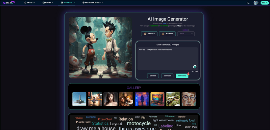270x130 pixels.
Task: Click into the keywords prompt text area
Action: point(168,59)
